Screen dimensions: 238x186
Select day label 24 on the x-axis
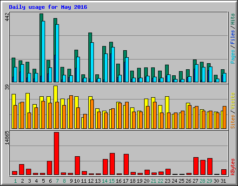click(x=174, y=181)
